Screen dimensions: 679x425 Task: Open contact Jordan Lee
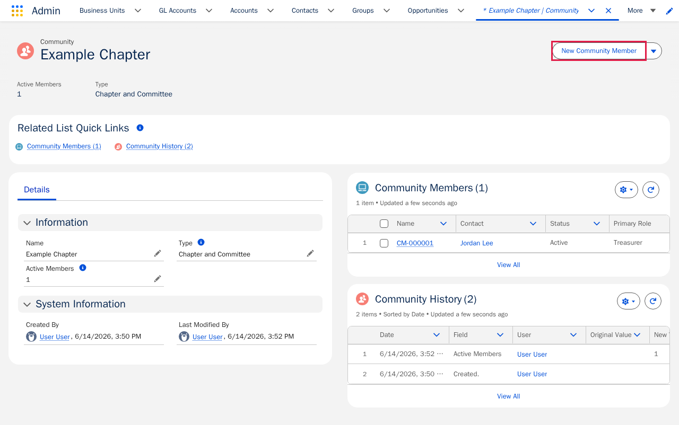[x=477, y=243]
